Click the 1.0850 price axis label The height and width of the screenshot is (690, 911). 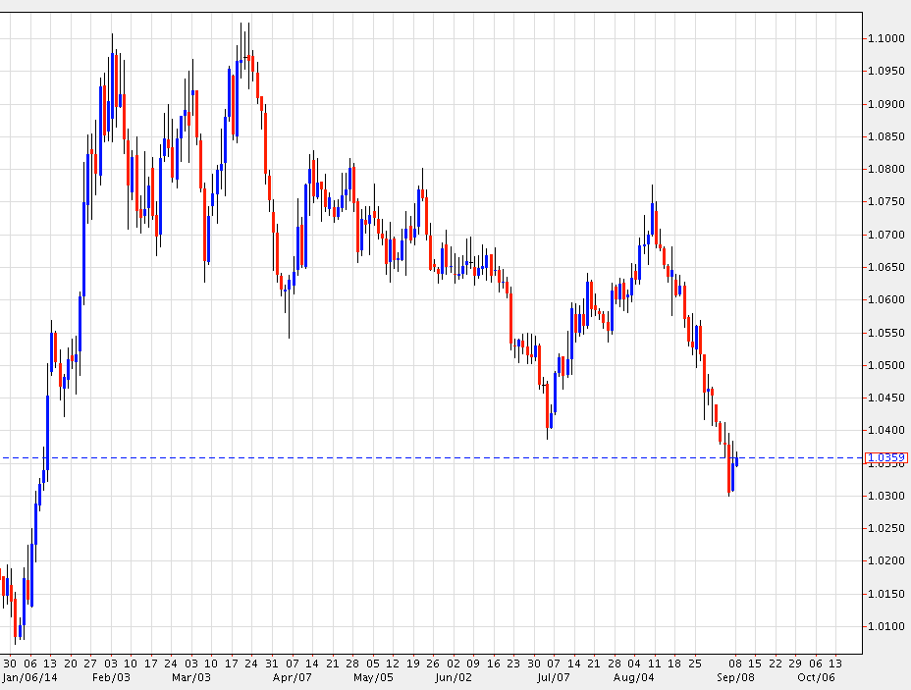pos(886,136)
